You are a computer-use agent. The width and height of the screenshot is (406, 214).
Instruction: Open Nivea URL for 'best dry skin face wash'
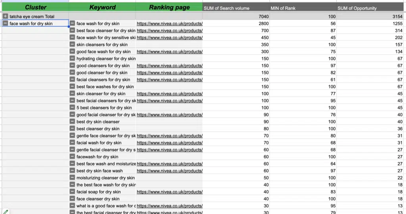click(170, 171)
